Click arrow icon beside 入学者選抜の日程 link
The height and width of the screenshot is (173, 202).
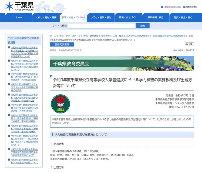[9, 159]
